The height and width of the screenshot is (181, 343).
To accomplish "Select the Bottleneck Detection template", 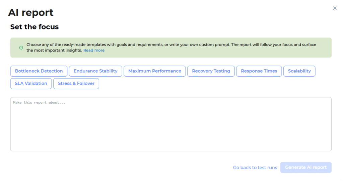I will coord(39,71).
